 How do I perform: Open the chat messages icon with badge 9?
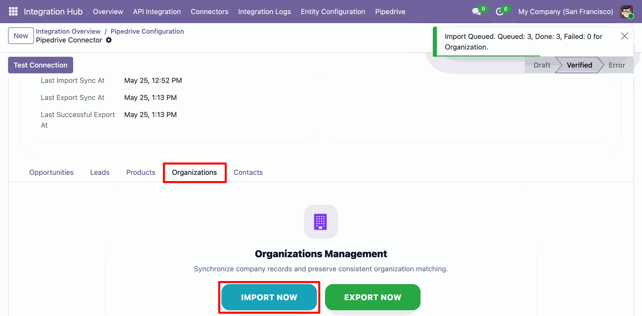coord(479,11)
